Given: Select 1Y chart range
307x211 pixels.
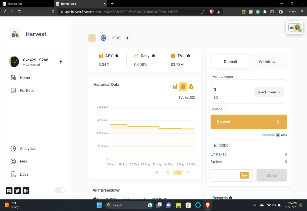Looking at the screenshot, I should [188, 173].
